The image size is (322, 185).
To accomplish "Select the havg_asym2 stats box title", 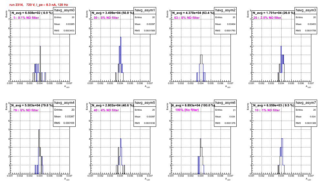I will (225, 10).
